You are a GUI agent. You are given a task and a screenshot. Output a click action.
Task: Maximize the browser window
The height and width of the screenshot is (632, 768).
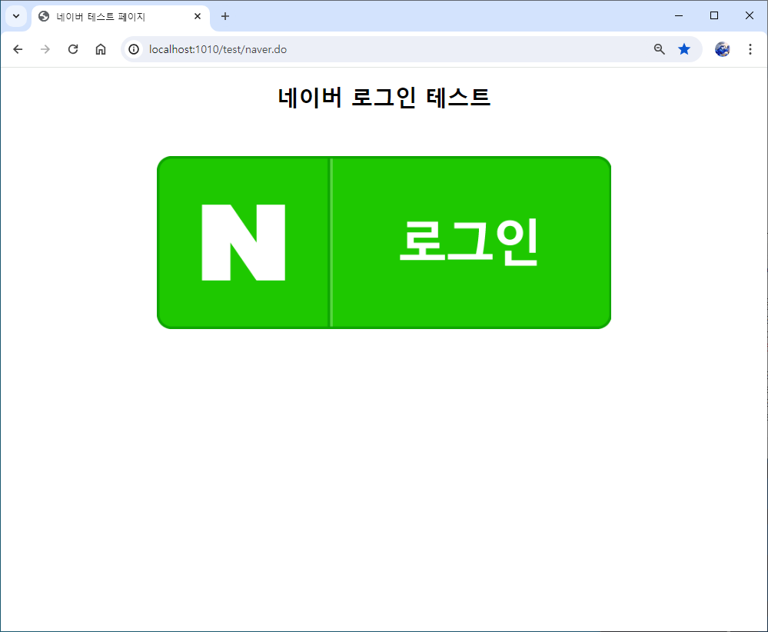point(713,15)
